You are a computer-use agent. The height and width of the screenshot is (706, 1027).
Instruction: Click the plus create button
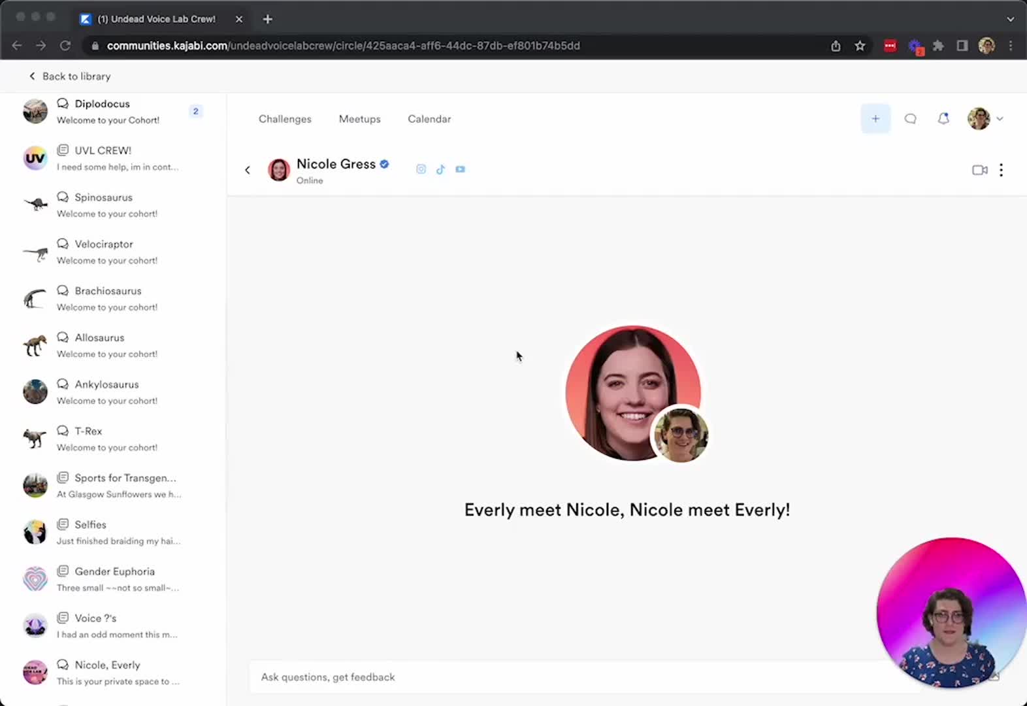875,119
